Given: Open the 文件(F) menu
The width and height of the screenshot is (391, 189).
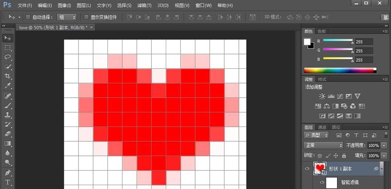Looking at the screenshot, I should pos(25,5).
